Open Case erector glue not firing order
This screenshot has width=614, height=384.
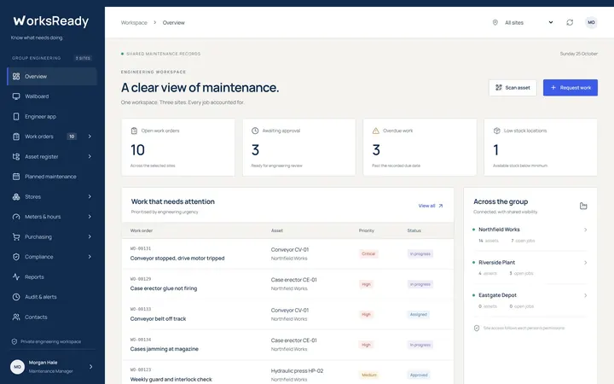164,288
